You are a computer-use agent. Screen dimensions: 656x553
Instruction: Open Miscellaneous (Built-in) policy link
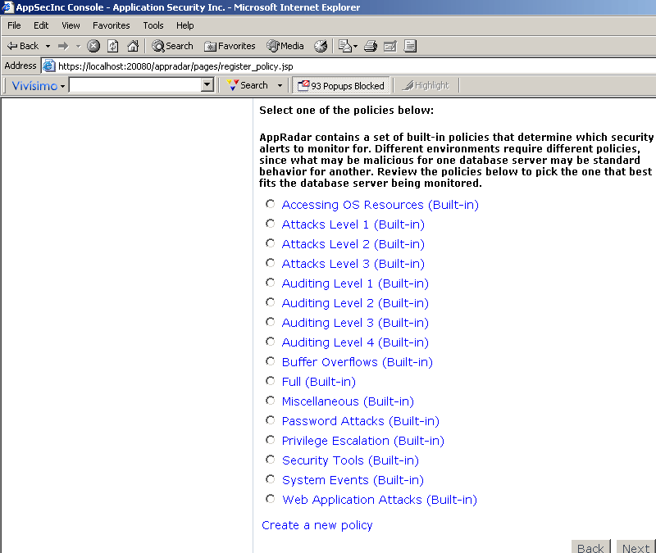click(348, 401)
